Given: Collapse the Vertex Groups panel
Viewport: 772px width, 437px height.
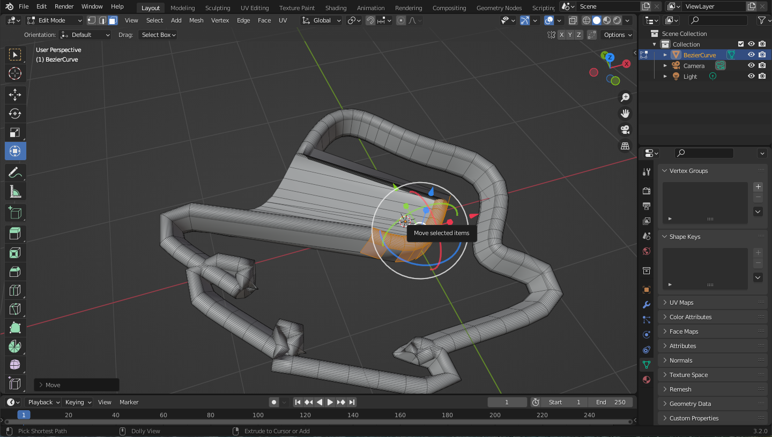Looking at the screenshot, I should point(712,171).
